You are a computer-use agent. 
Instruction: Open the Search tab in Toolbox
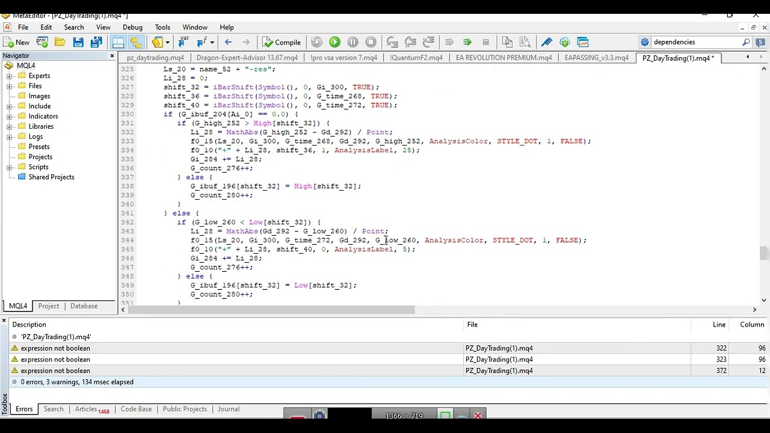[x=54, y=409]
